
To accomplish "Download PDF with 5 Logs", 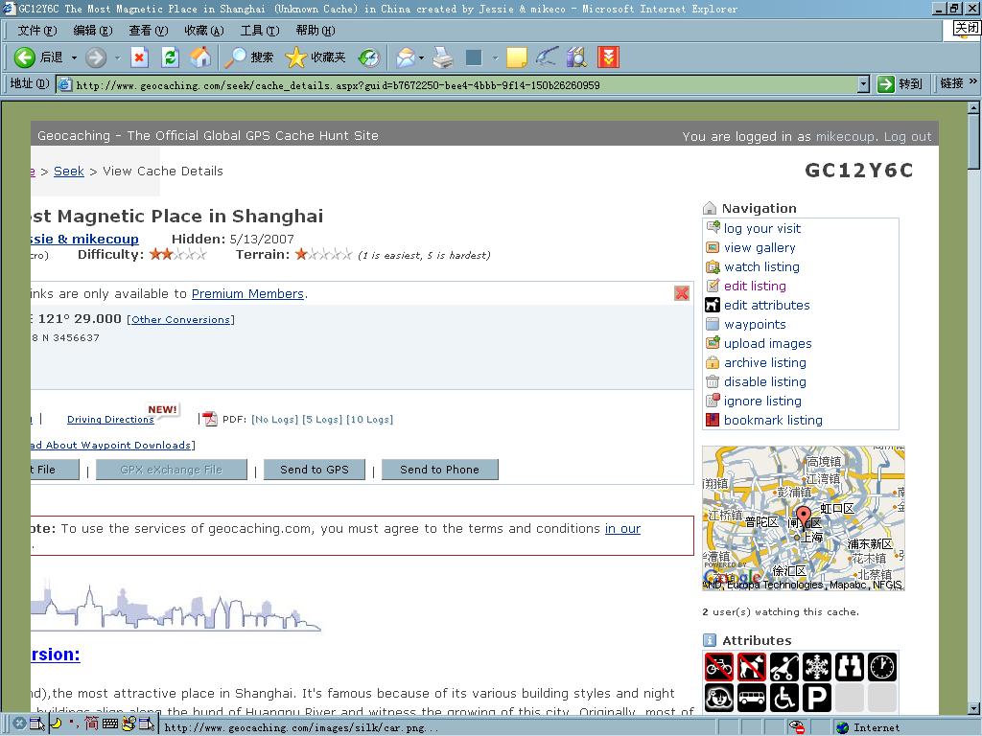I will click(322, 420).
